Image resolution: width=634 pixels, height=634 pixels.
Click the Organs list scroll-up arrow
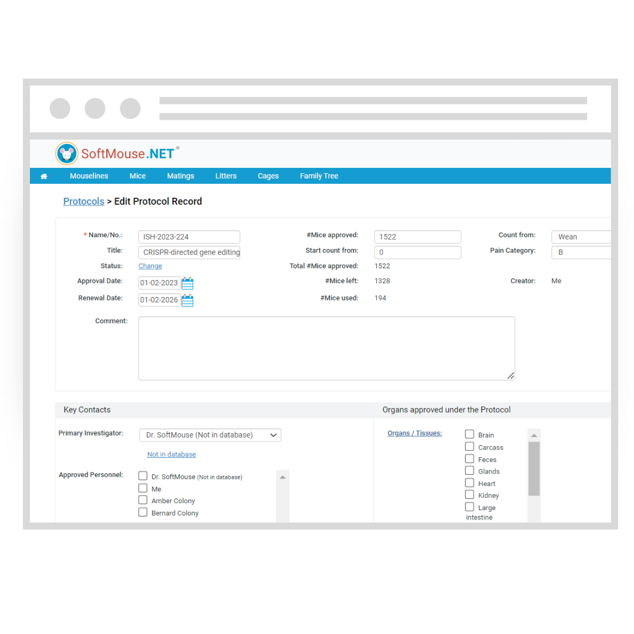pyautogui.click(x=534, y=436)
